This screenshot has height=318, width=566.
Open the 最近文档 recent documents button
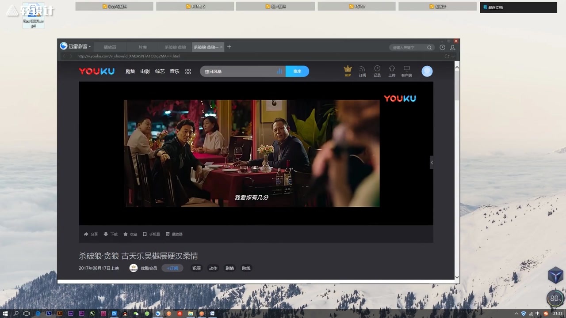pyautogui.click(x=518, y=7)
